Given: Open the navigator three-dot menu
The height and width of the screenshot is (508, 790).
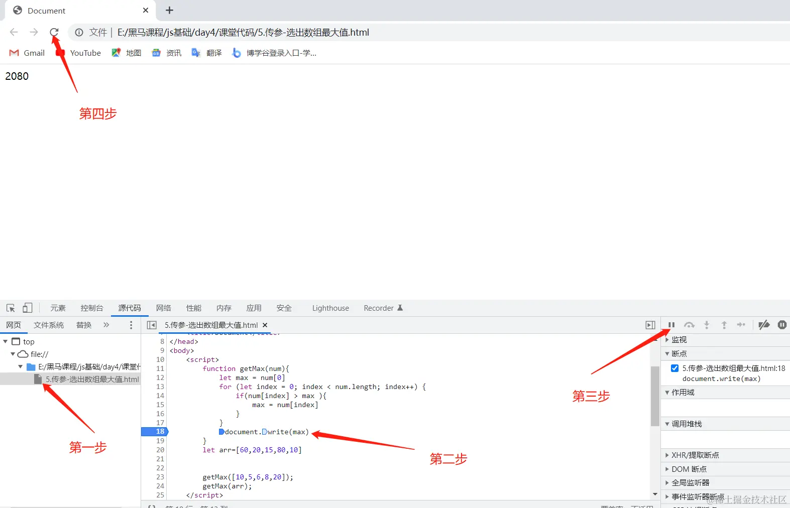Looking at the screenshot, I should (x=131, y=325).
